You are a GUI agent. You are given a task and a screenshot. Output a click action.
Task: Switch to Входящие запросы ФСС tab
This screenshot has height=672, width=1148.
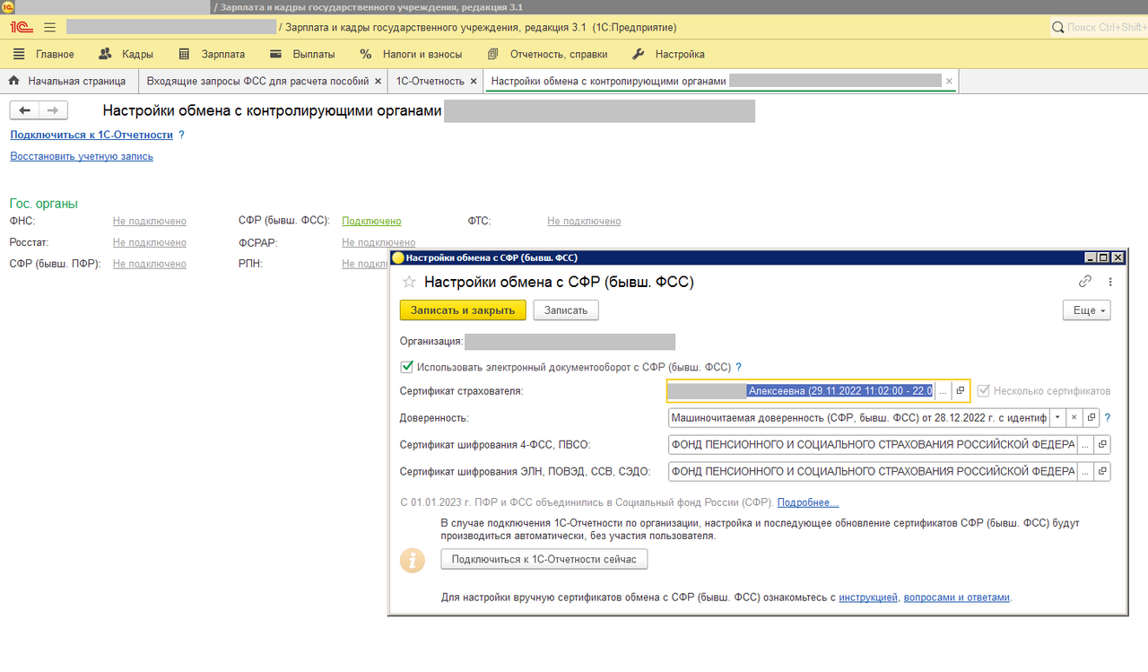coord(257,81)
